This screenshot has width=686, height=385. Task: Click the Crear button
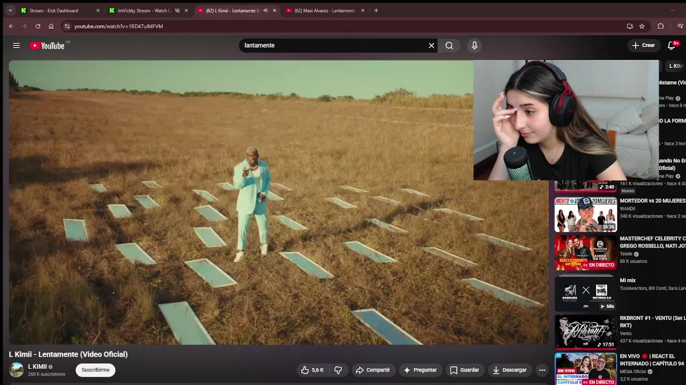(643, 45)
